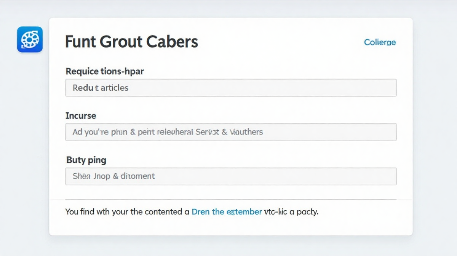Click the Servat & Vlauthers placeholder text
The width and height of the screenshot is (457, 256).
click(x=229, y=132)
